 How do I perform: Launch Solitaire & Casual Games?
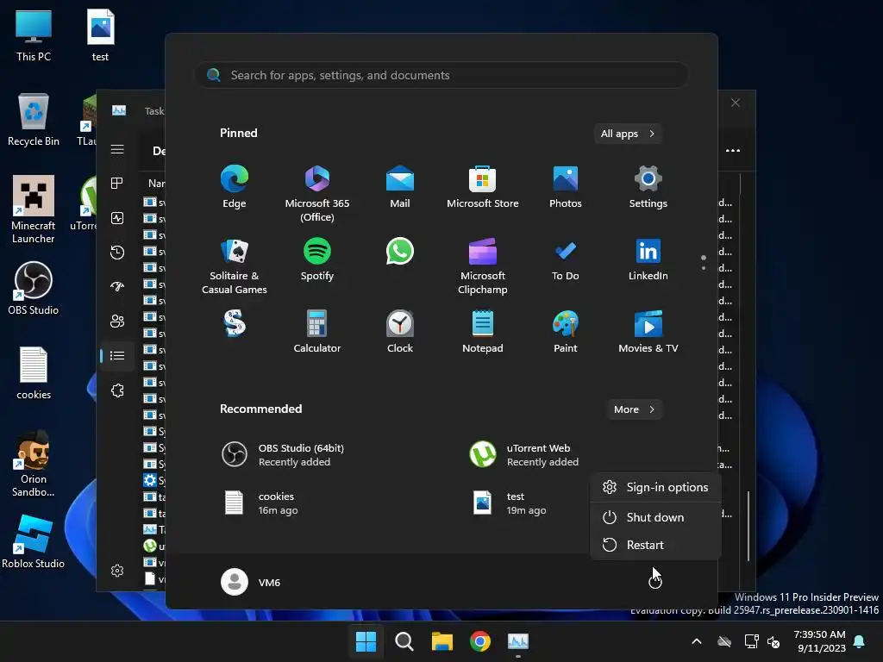235,266
